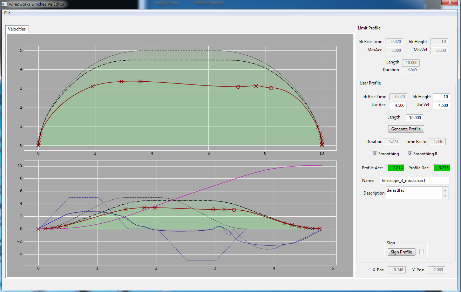Viewport: 461px width, 292px height.
Task: Click the green Profile Dcc value 3.235
Action: coord(442,168)
